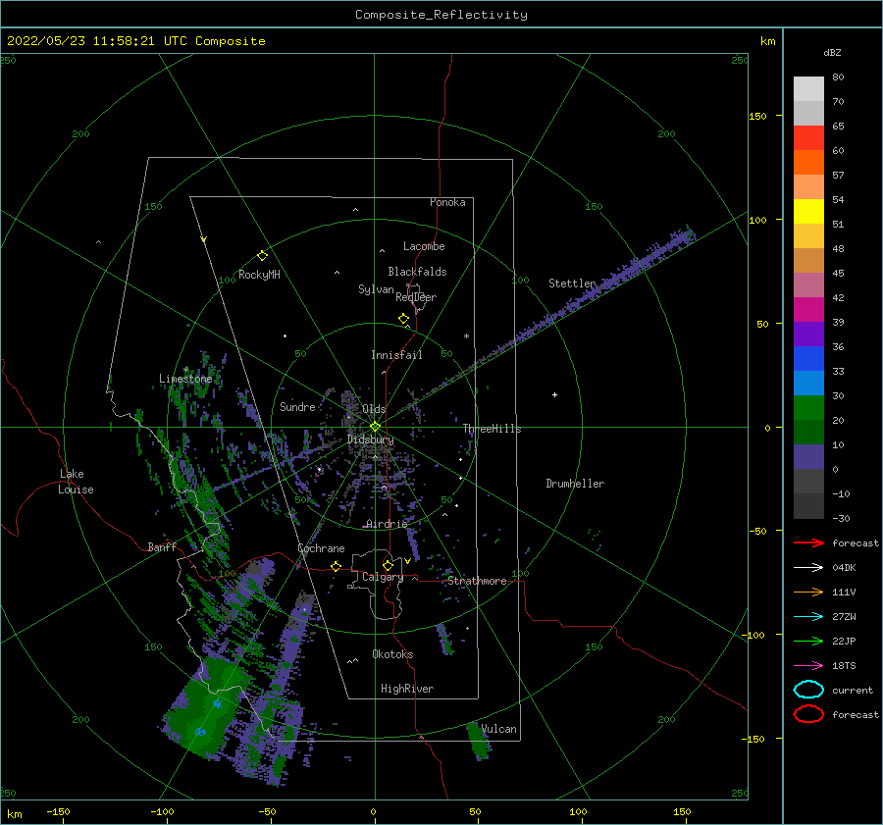Pick the 42 dBZ magenta swatch
This screenshot has height=825, width=883.
[808, 309]
